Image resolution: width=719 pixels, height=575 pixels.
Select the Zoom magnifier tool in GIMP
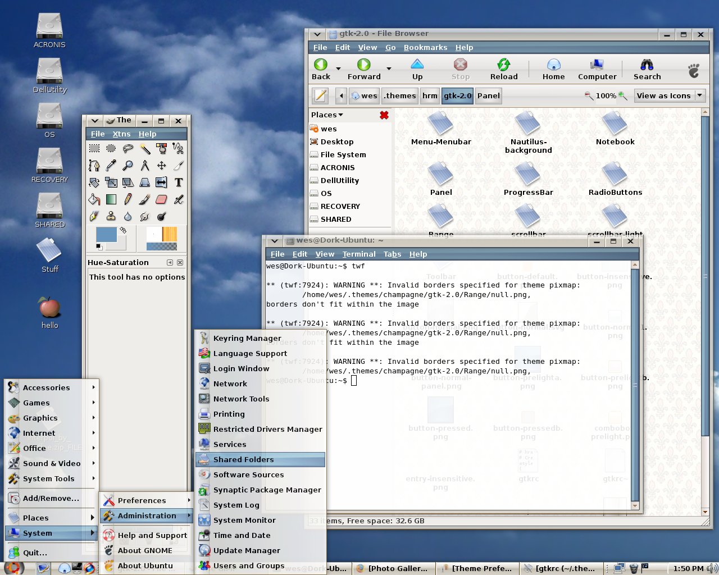click(128, 166)
